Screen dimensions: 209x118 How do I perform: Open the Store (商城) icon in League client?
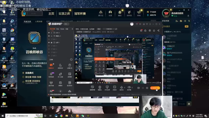tap(139, 13)
